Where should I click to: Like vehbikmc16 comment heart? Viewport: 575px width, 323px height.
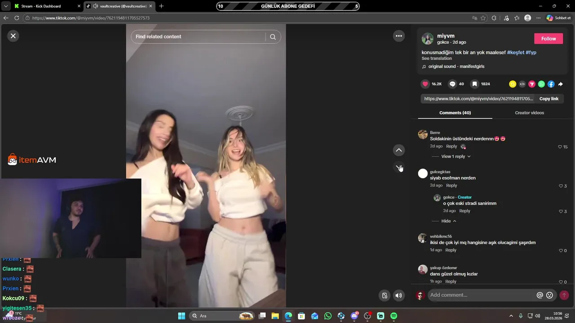tap(561, 250)
